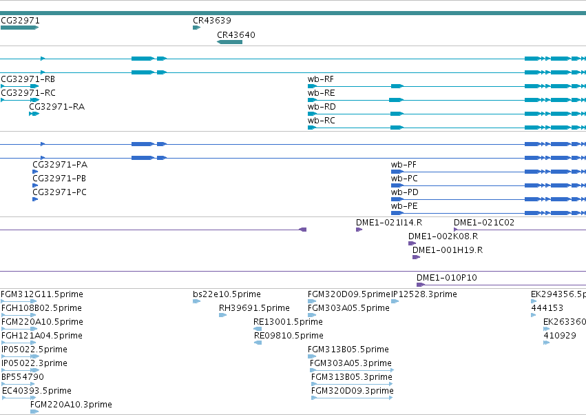The height and width of the screenshot is (415, 586).
Task: Click EST FGH108B02.5prime label
Action: tap(41, 308)
